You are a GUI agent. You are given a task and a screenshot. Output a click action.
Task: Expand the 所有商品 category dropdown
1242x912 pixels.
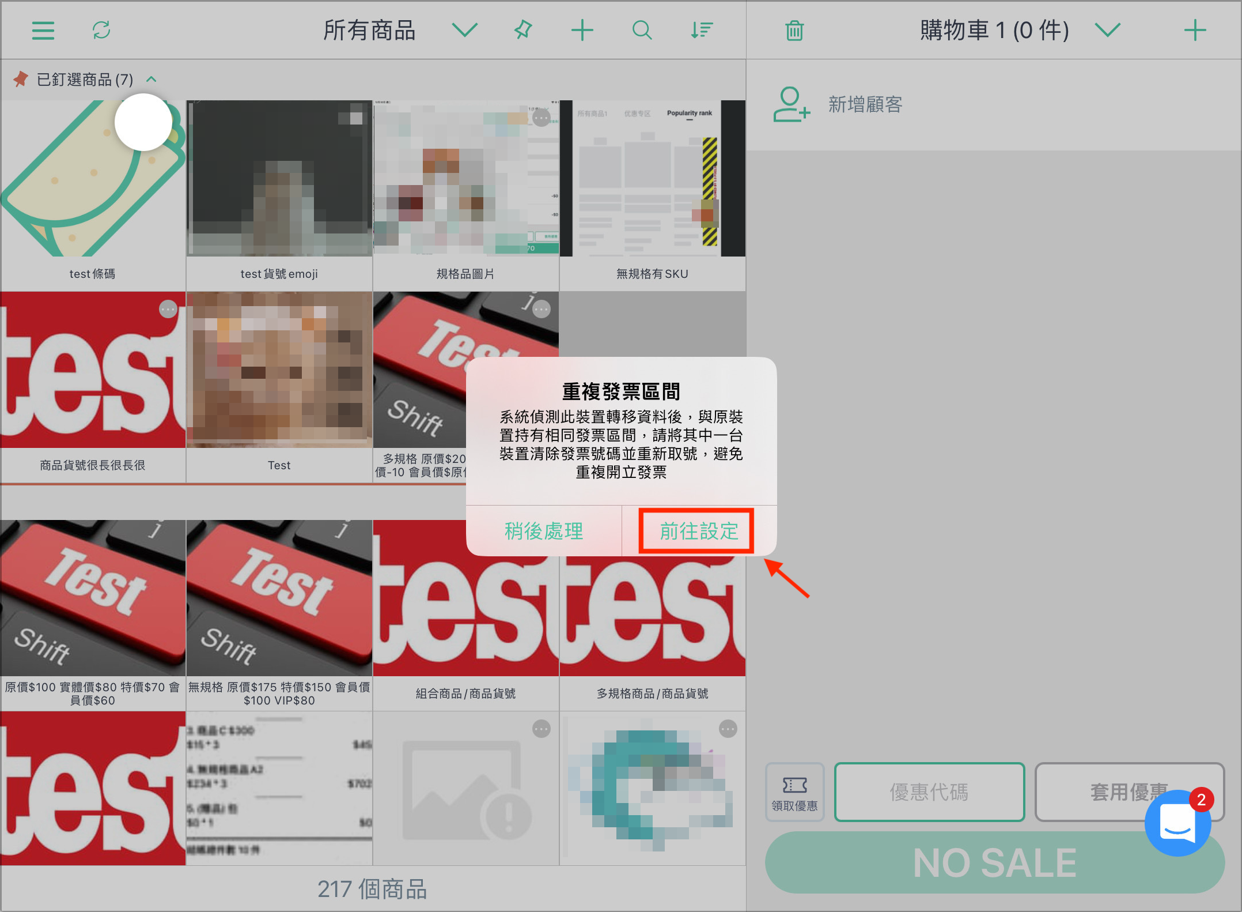coord(464,30)
